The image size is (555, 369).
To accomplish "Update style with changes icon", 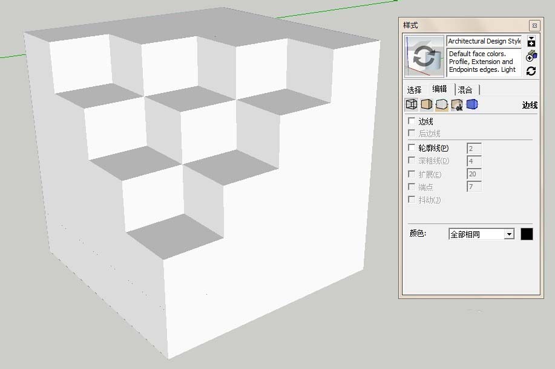I will pos(531,71).
